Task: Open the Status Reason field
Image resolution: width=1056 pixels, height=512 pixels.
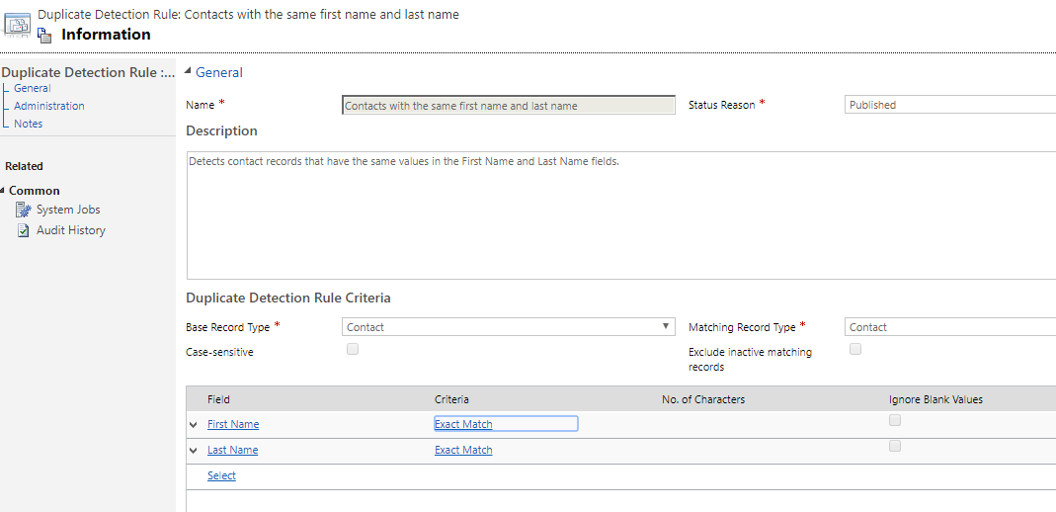Action: (950, 105)
